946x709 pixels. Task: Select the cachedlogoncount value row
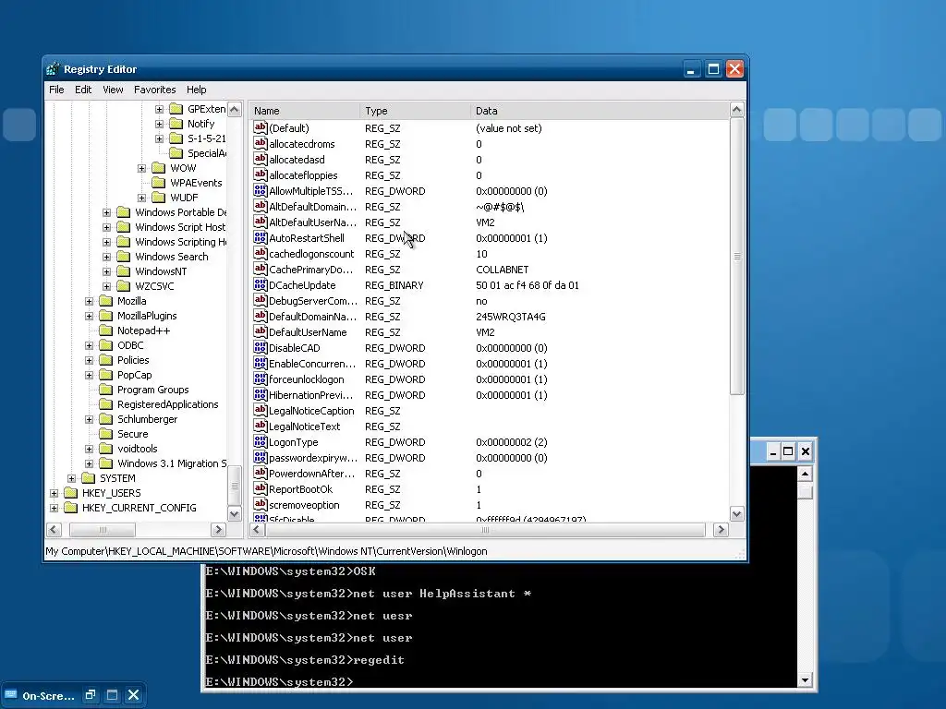click(x=490, y=254)
